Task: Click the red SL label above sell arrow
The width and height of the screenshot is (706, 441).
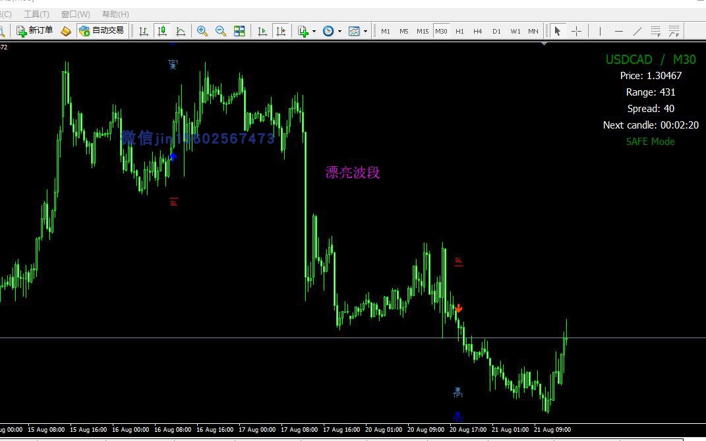Action: 458,261
